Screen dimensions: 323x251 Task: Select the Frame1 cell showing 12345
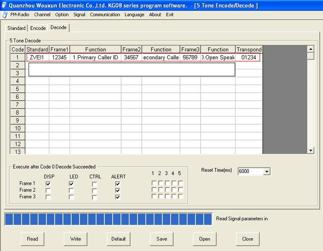(x=59, y=57)
